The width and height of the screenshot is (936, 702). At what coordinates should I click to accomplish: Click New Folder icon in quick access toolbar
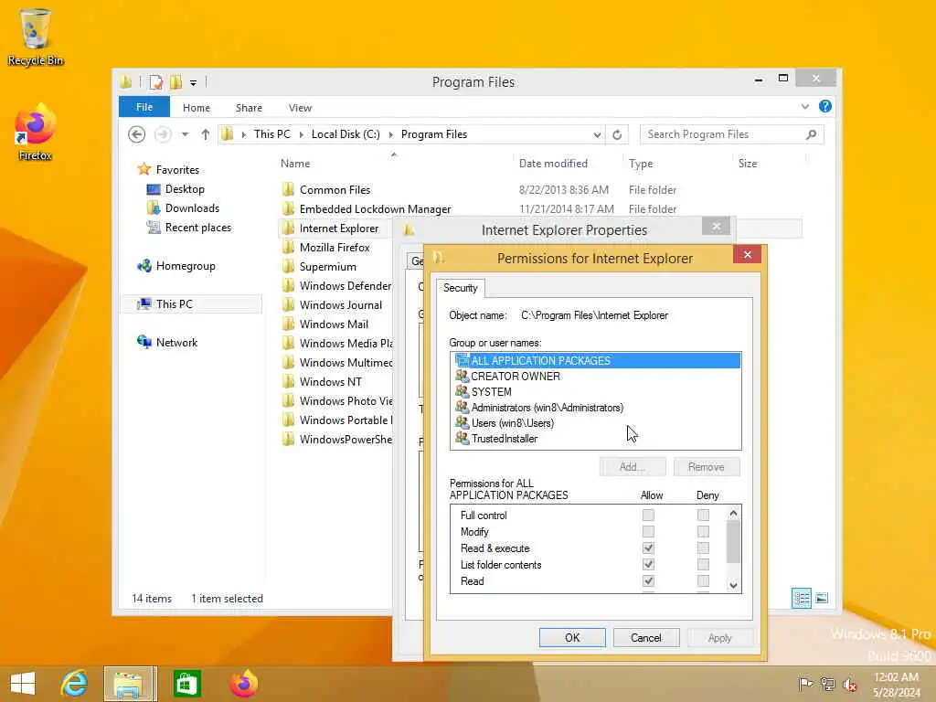pos(176,81)
